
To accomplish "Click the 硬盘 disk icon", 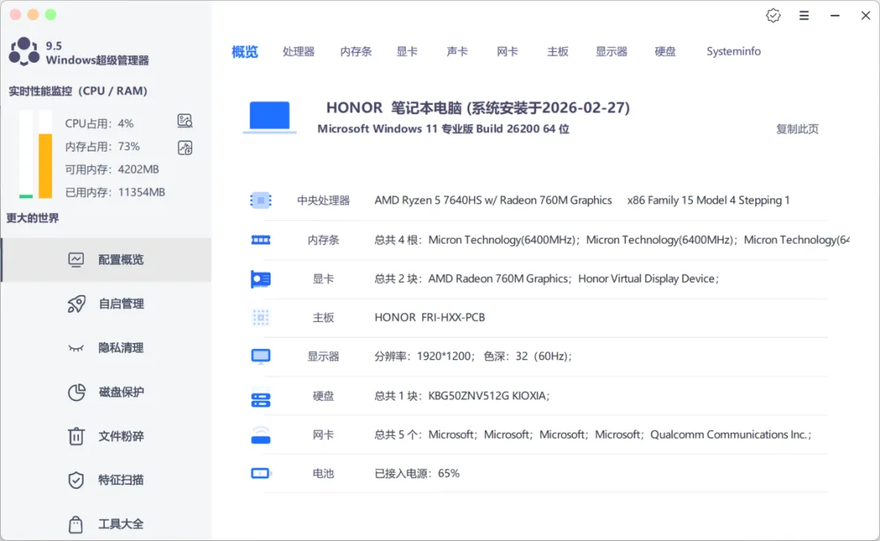I will (261, 399).
